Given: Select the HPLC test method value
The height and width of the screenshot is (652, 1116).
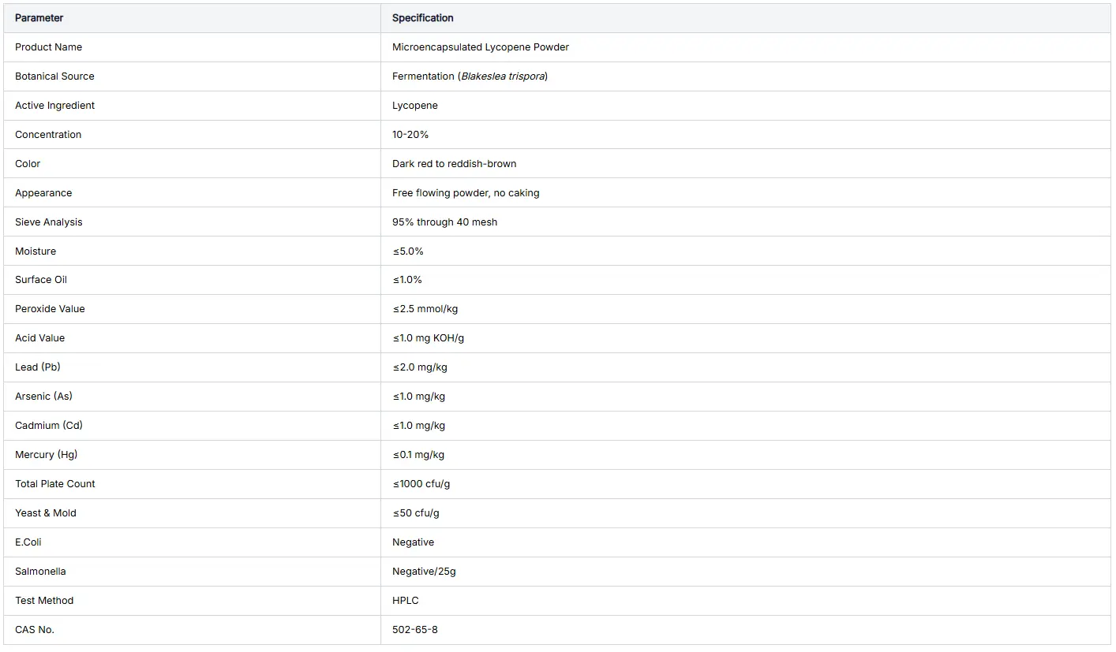Looking at the screenshot, I should coord(406,601).
